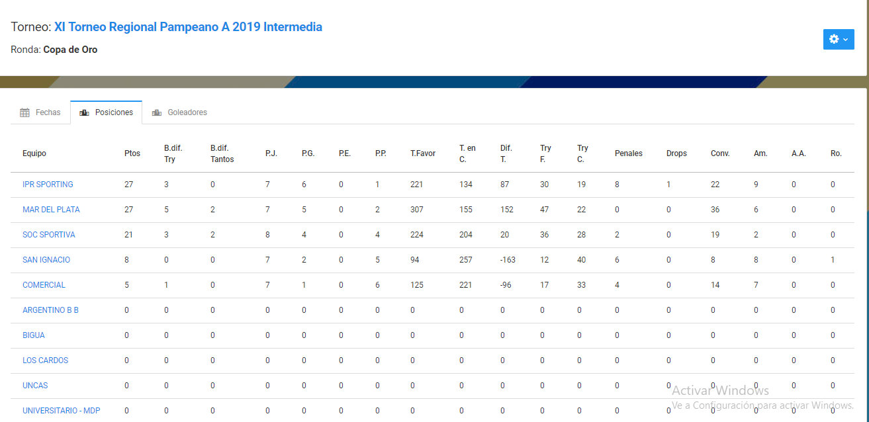This screenshot has width=869, height=422.
Task: Select the Posiciones tab
Action: point(114,112)
